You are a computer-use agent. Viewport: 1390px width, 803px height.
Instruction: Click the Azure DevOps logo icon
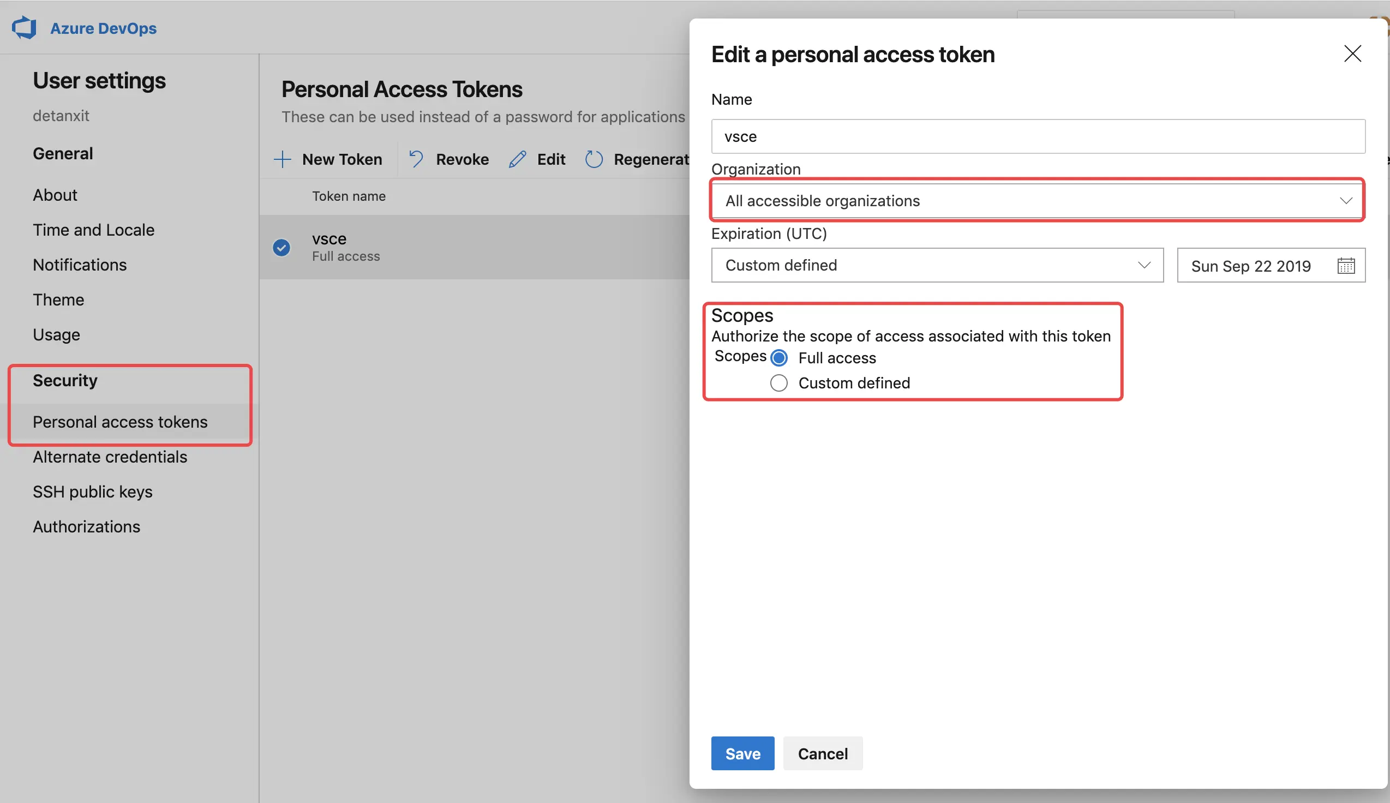coord(24,28)
